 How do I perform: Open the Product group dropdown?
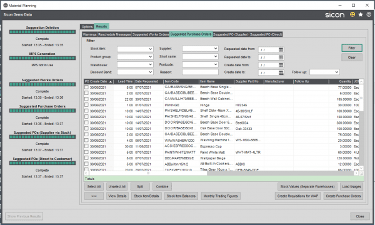click(x=150, y=57)
